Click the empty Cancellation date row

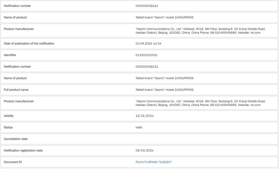coord(139,139)
